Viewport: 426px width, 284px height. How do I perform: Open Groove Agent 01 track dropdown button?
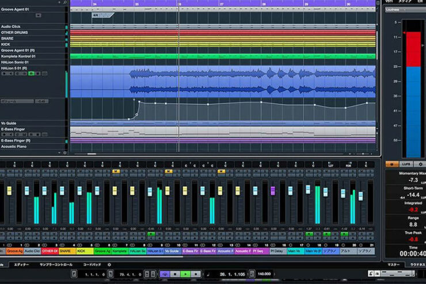[39, 16]
